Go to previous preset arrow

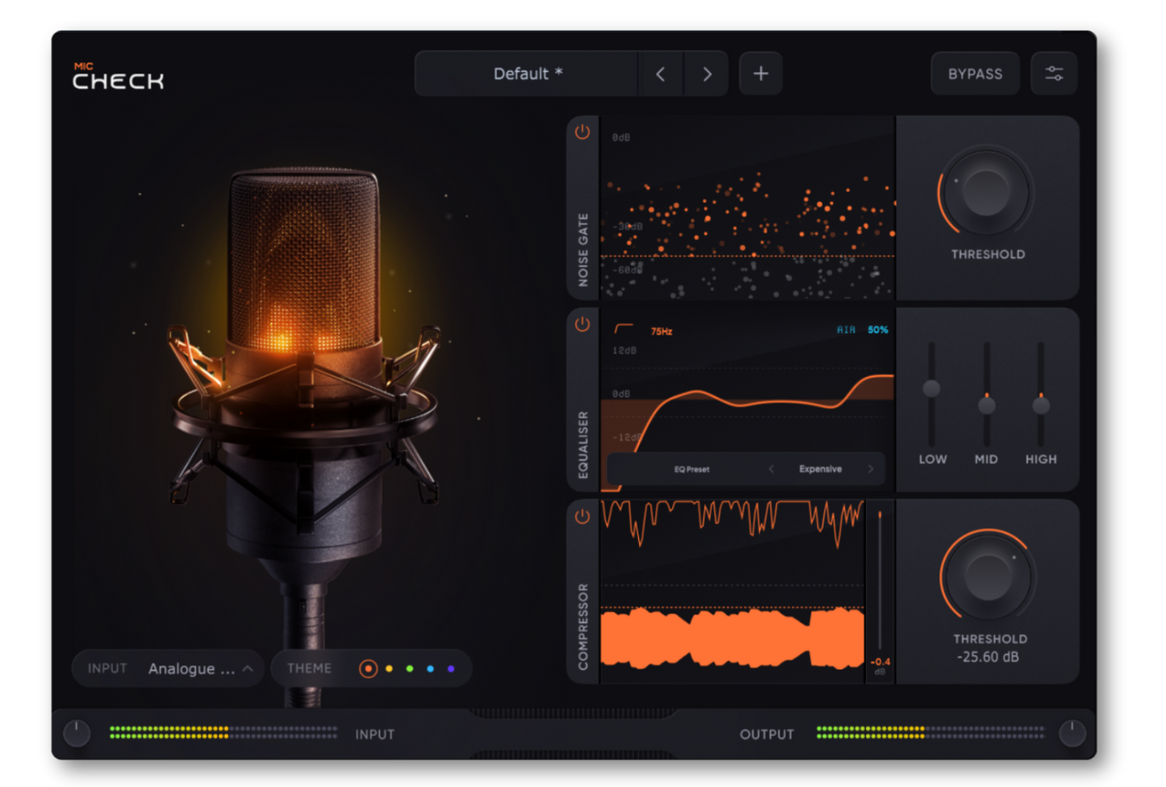660,73
